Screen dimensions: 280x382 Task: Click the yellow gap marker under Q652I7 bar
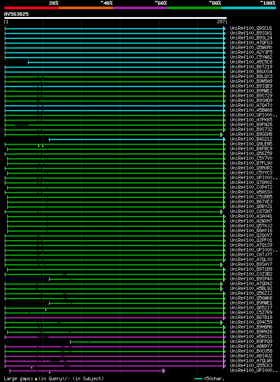pos(46,310)
